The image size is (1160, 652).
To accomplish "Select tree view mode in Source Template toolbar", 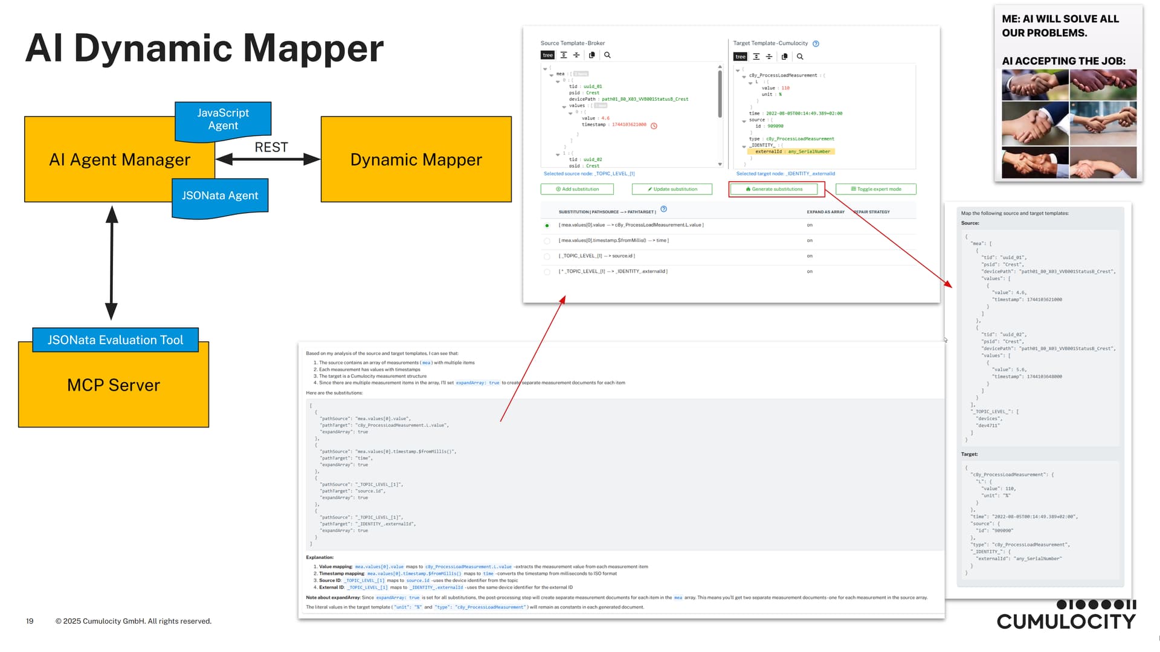I will pos(547,55).
